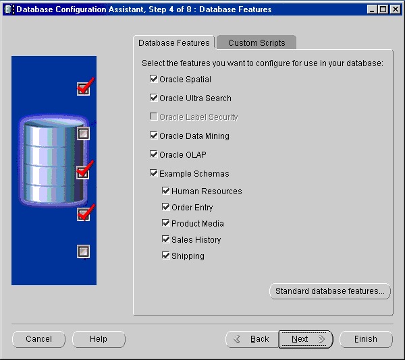405x360 pixels.
Task: Deselect the Human Resources schema
Action: tap(166, 191)
